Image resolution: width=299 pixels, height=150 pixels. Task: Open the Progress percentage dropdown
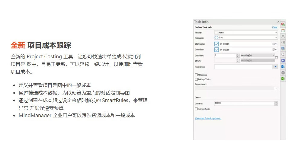tap(276, 38)
